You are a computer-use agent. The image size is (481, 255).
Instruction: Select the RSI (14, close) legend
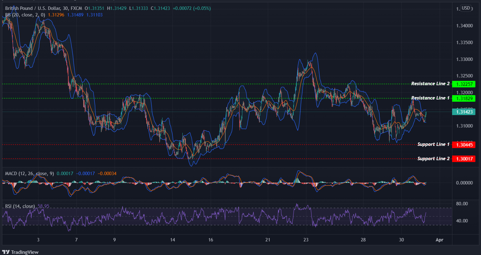19,206
